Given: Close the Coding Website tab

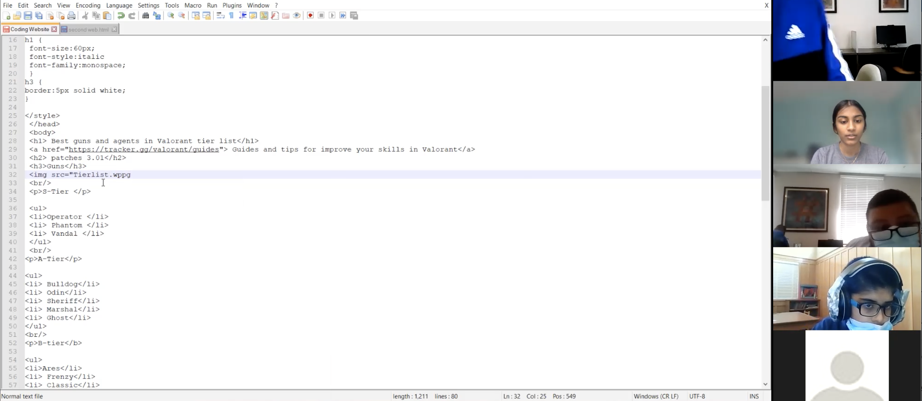Looking at the screenshot, I should click(54, 29).
